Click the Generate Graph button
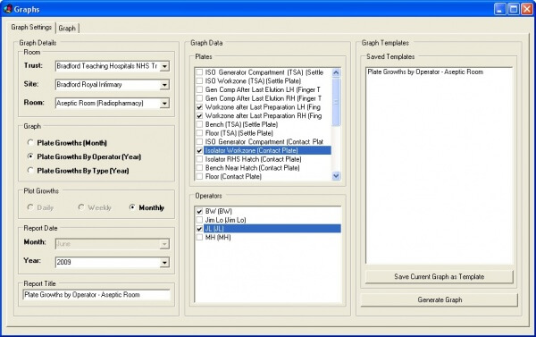This screenshot has width=536, height=337. 440,300
